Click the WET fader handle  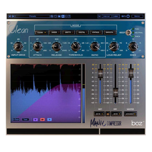tap(100, 73)
